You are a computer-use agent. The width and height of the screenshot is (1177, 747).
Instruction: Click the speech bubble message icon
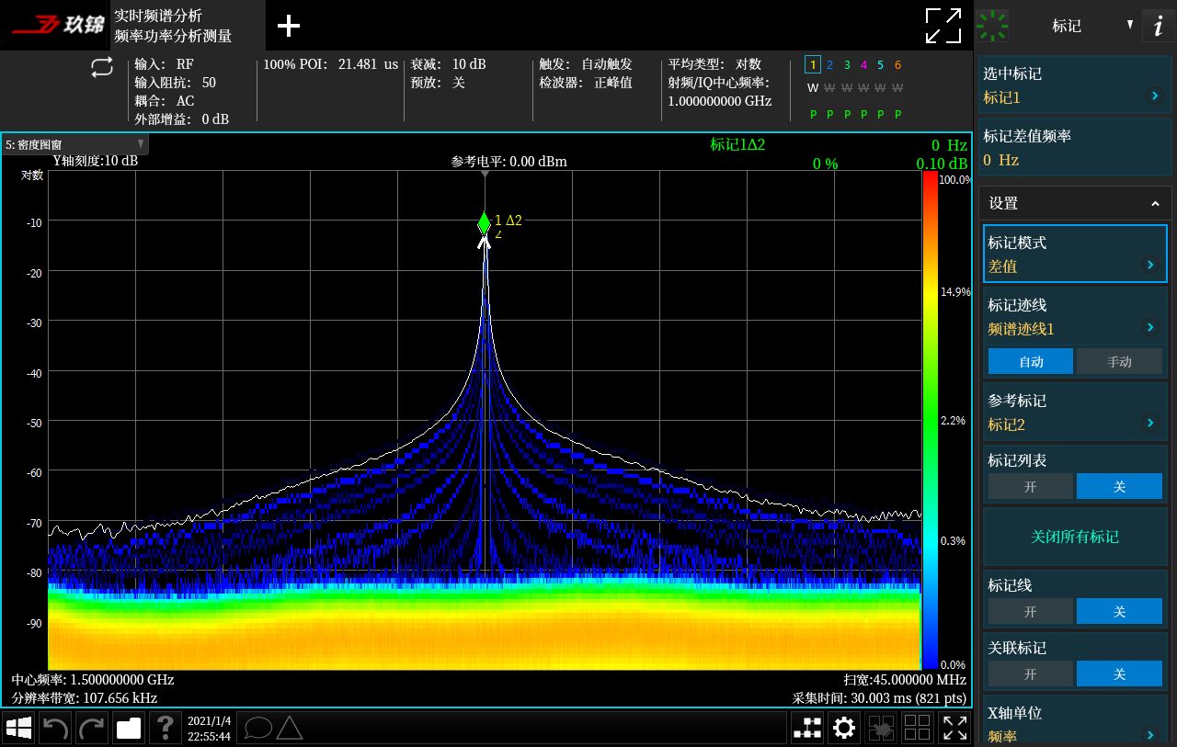coord(258,728)
